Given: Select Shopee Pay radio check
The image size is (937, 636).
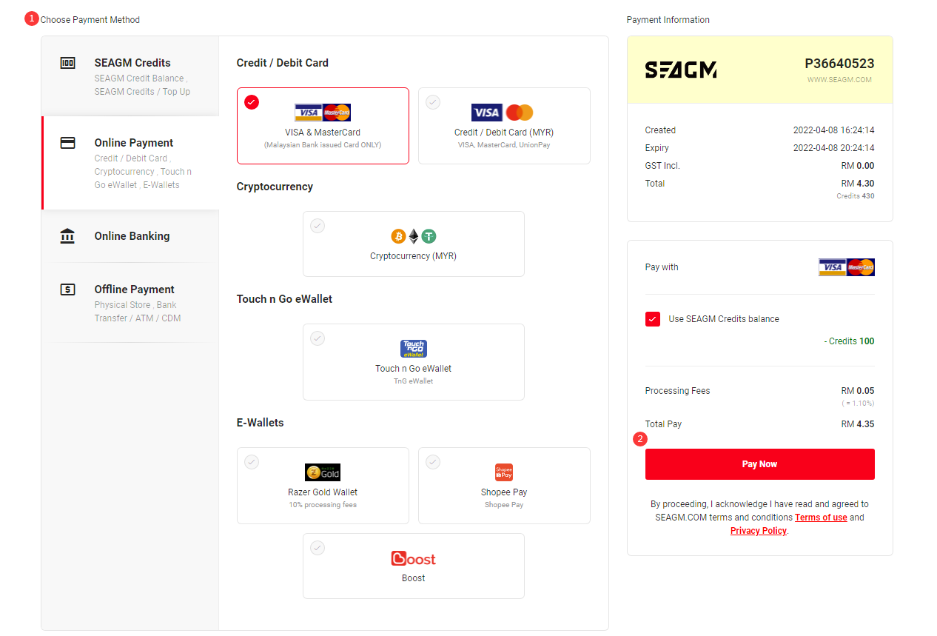Looking at the screenshot, I should (x=433, y=462).
